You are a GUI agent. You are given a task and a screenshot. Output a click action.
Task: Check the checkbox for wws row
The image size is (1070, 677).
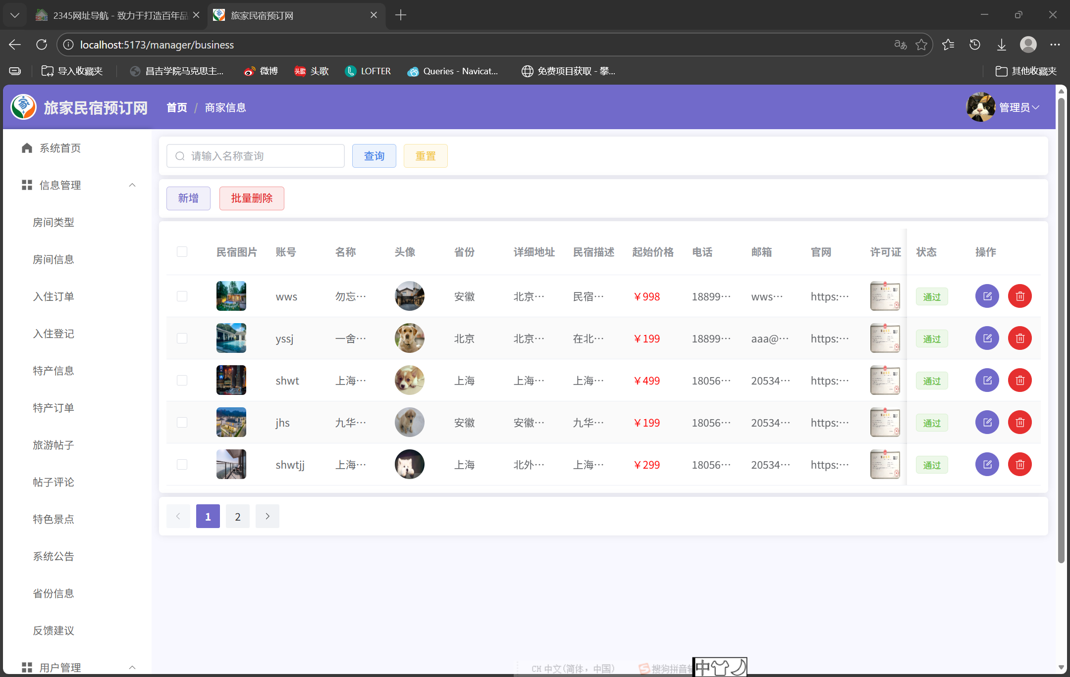(x=182, y=296)
